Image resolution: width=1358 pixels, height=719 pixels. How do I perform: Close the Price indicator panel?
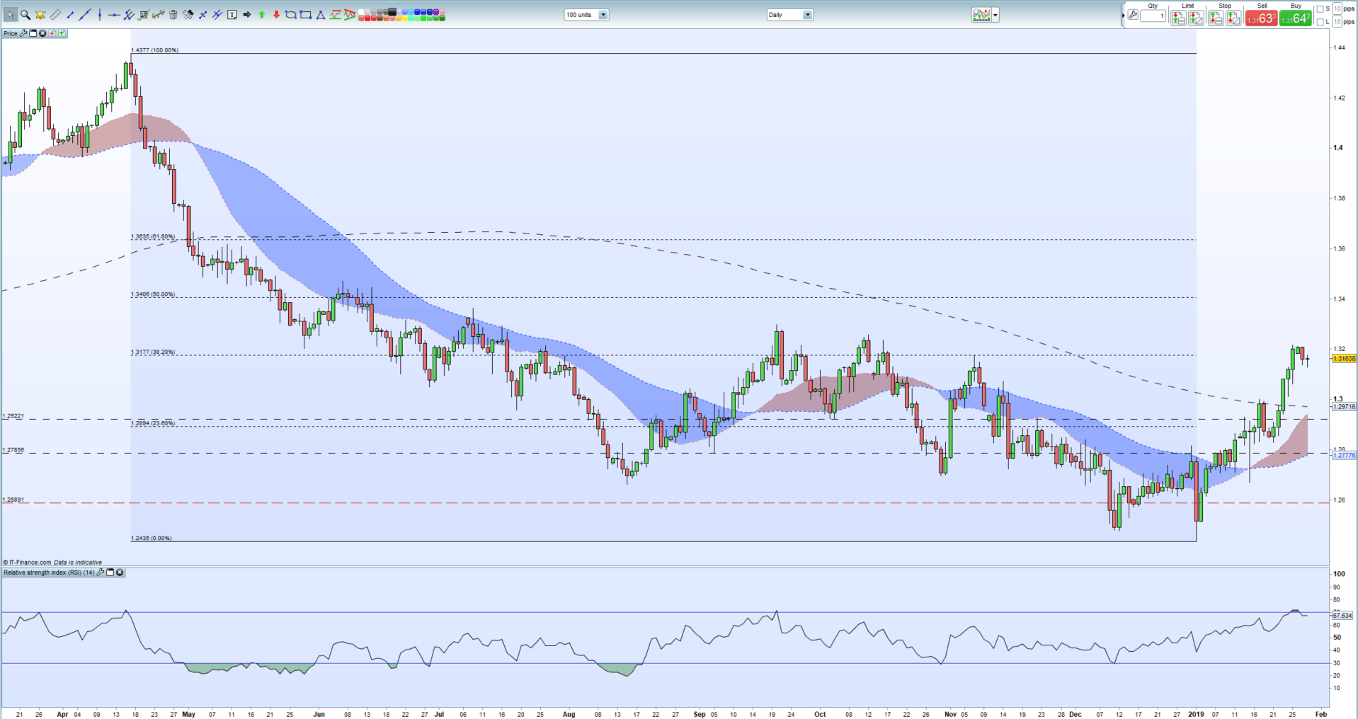42,33
